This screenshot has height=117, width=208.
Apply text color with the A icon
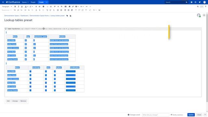[26, 6]
